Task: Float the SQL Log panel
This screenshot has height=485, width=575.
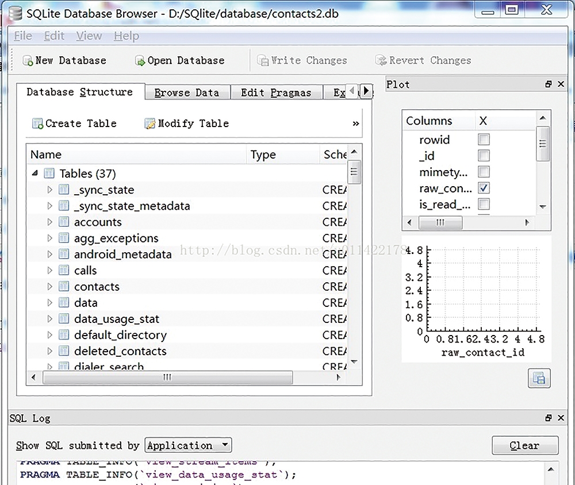Action: click(x=548, y=418)
